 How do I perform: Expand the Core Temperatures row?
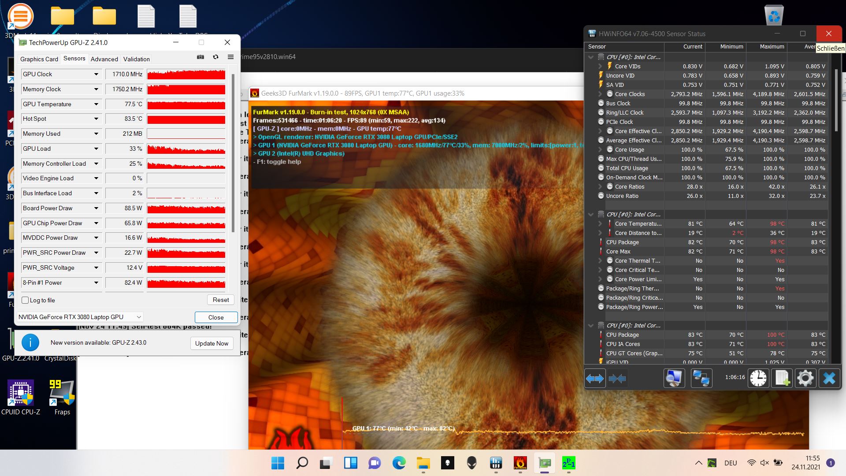pos(600,223)
